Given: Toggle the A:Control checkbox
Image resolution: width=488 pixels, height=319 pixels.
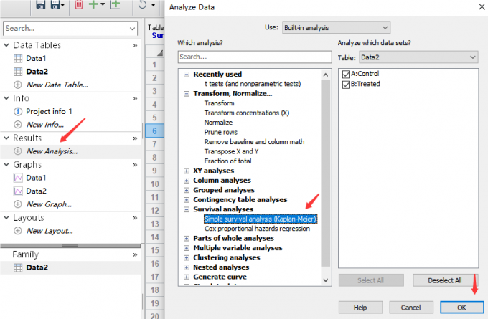Looking at the screenshot, I should pyautogui.click(x=346, y=74).
